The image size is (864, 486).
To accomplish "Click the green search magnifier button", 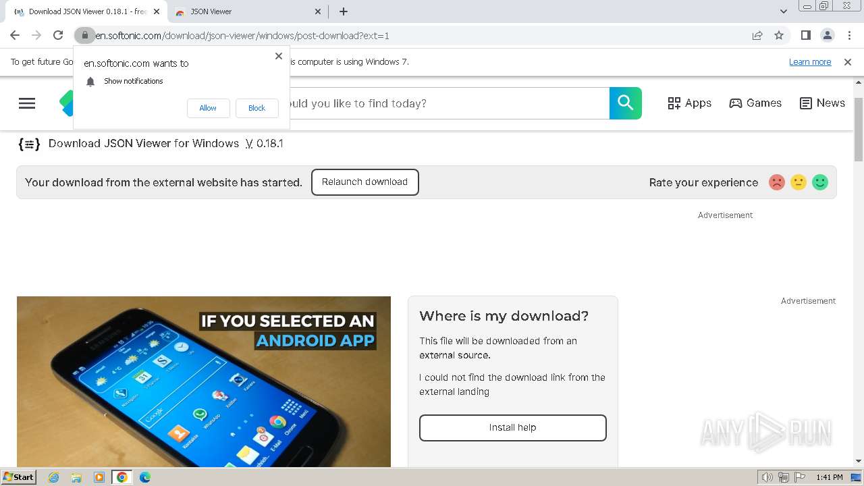I will point(626,103).
